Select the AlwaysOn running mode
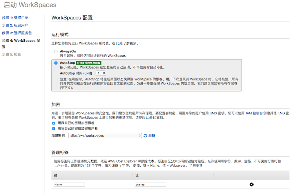Screen dimensions: 294x194 coord(56,51)
